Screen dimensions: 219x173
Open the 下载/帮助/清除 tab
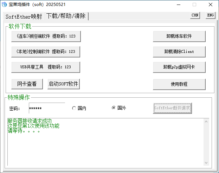[66, 16]
